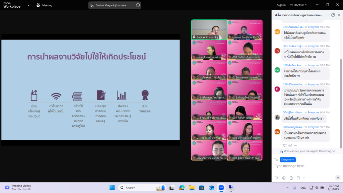Click the screenshot capture icon in chat
The width and height of the screenshot is (343, 193).
point(298,178)
